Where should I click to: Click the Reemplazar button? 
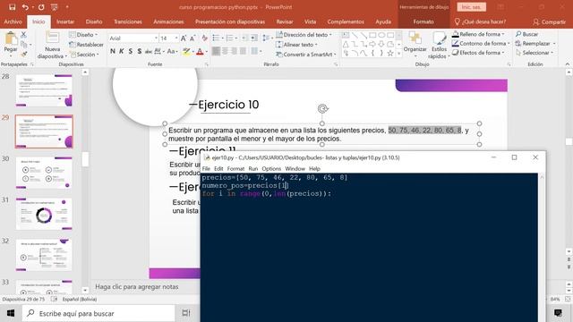pyautogui.click(x=535, y=44)
